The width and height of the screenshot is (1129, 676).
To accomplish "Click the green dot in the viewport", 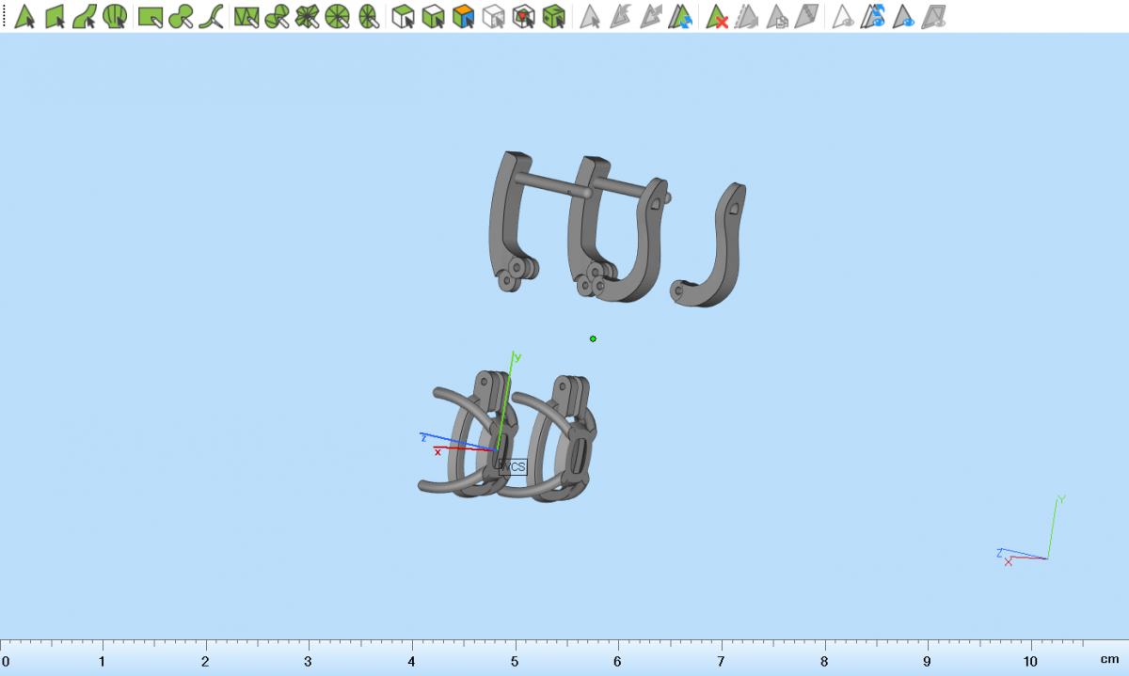I will 593,338.
